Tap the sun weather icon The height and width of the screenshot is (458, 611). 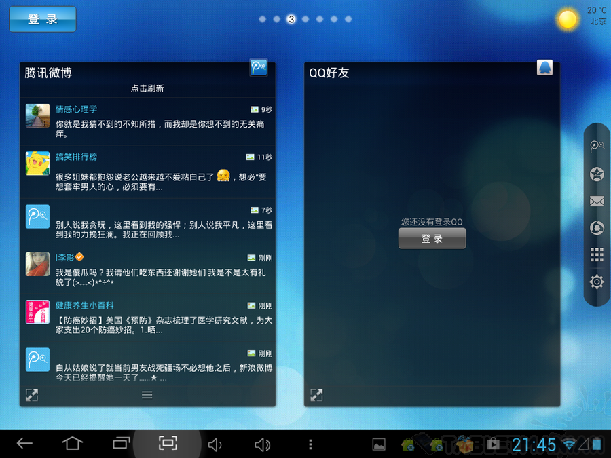point(568,19)
